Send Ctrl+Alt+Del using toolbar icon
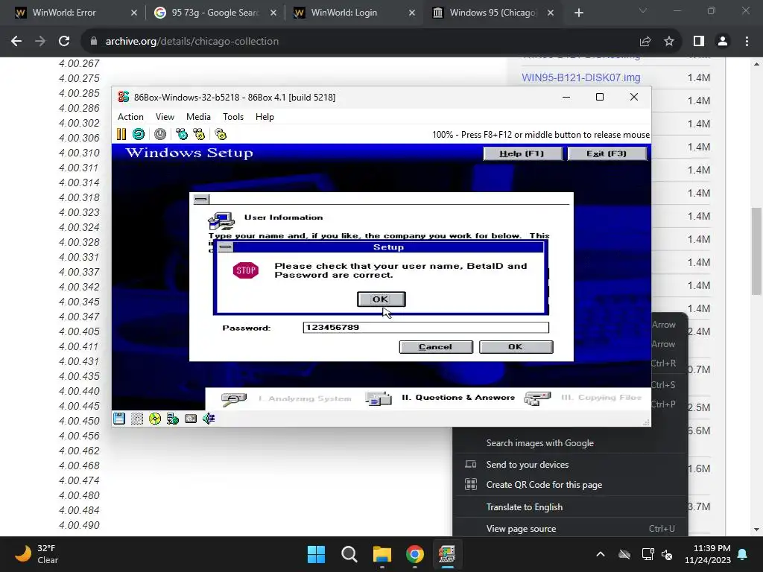This screenshot has height=572, width=763. [x=182, y=134]
